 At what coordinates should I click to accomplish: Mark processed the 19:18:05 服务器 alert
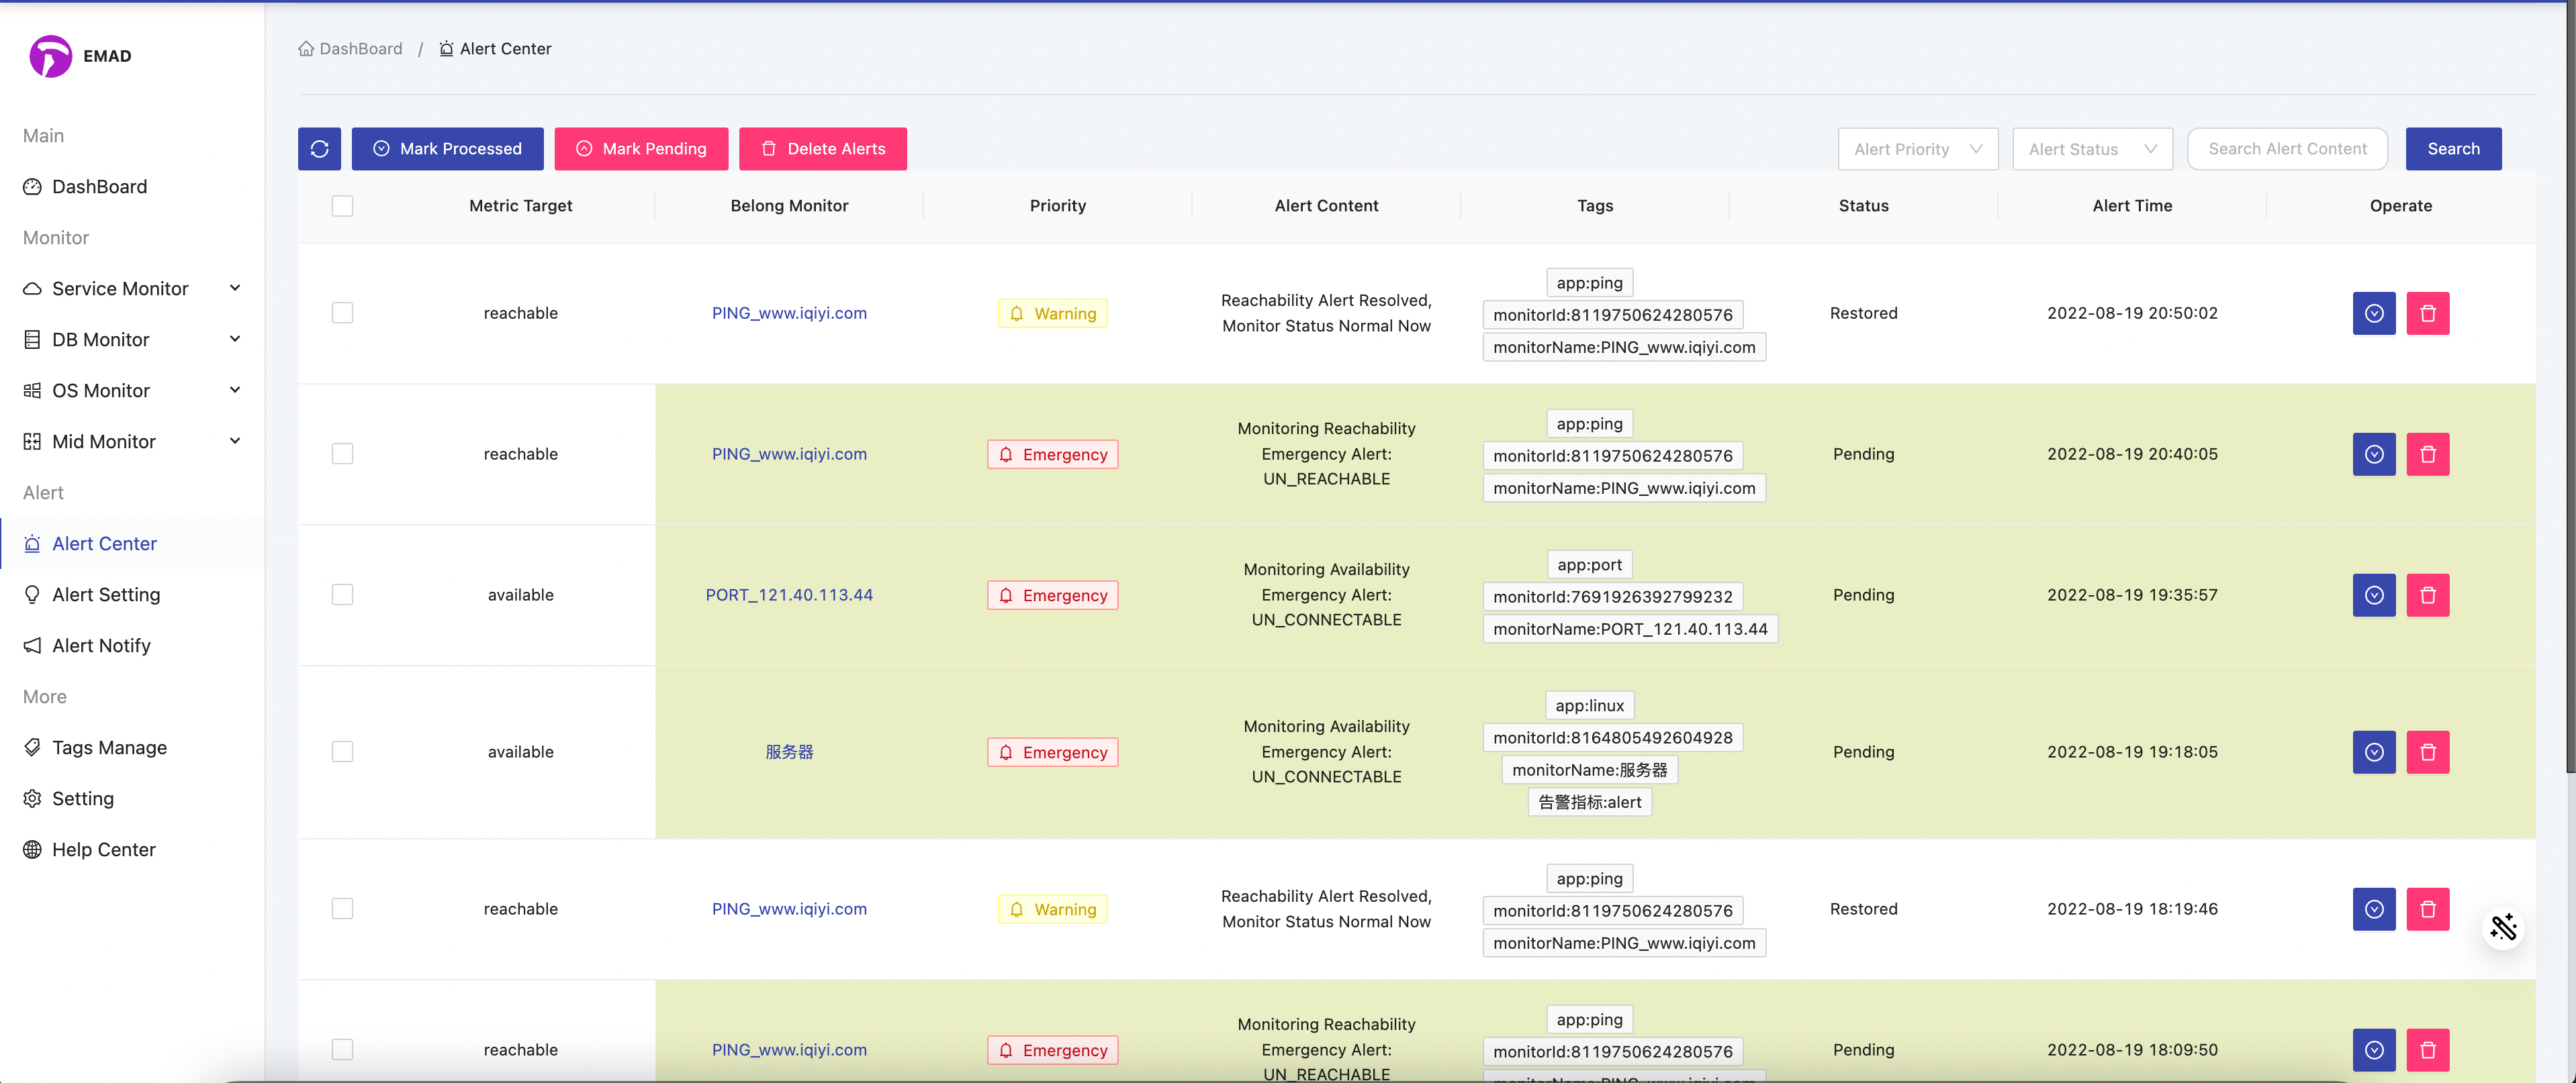(x=2374, y=752)
